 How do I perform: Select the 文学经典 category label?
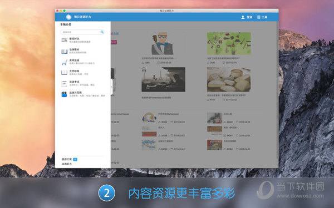(x=74, y=71)
